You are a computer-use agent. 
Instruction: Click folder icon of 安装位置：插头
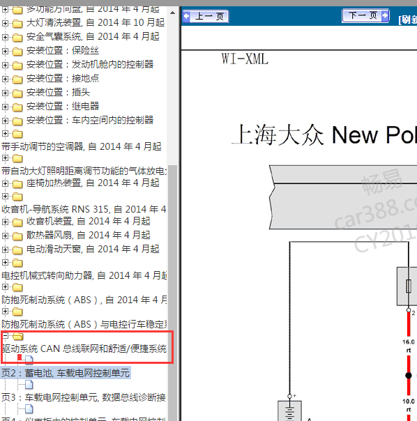[17, 93]
